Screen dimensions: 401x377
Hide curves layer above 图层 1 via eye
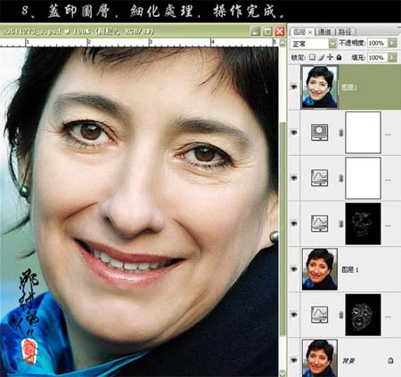click(x=294, y=224)
